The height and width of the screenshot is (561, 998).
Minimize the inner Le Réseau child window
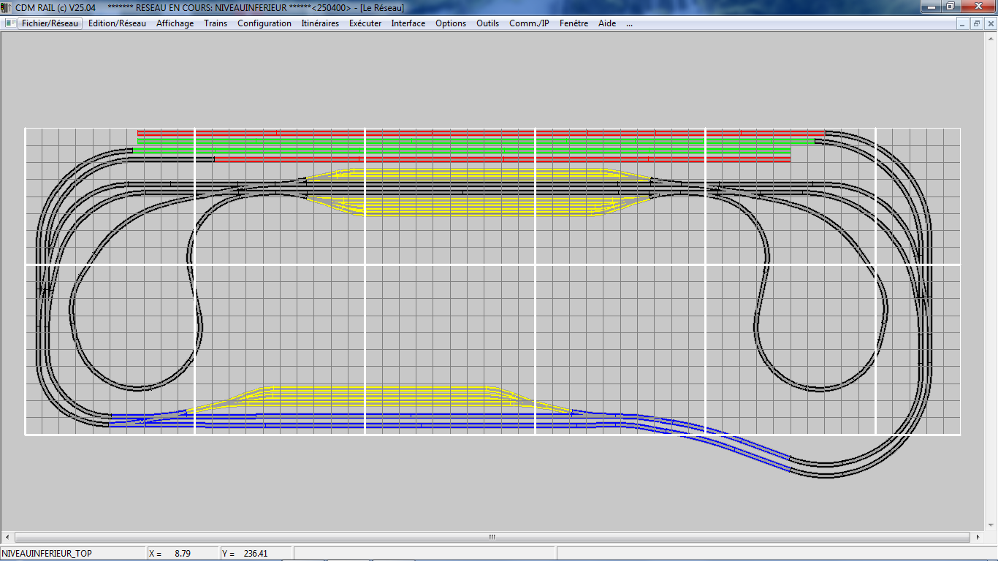(x=963, y=23)
